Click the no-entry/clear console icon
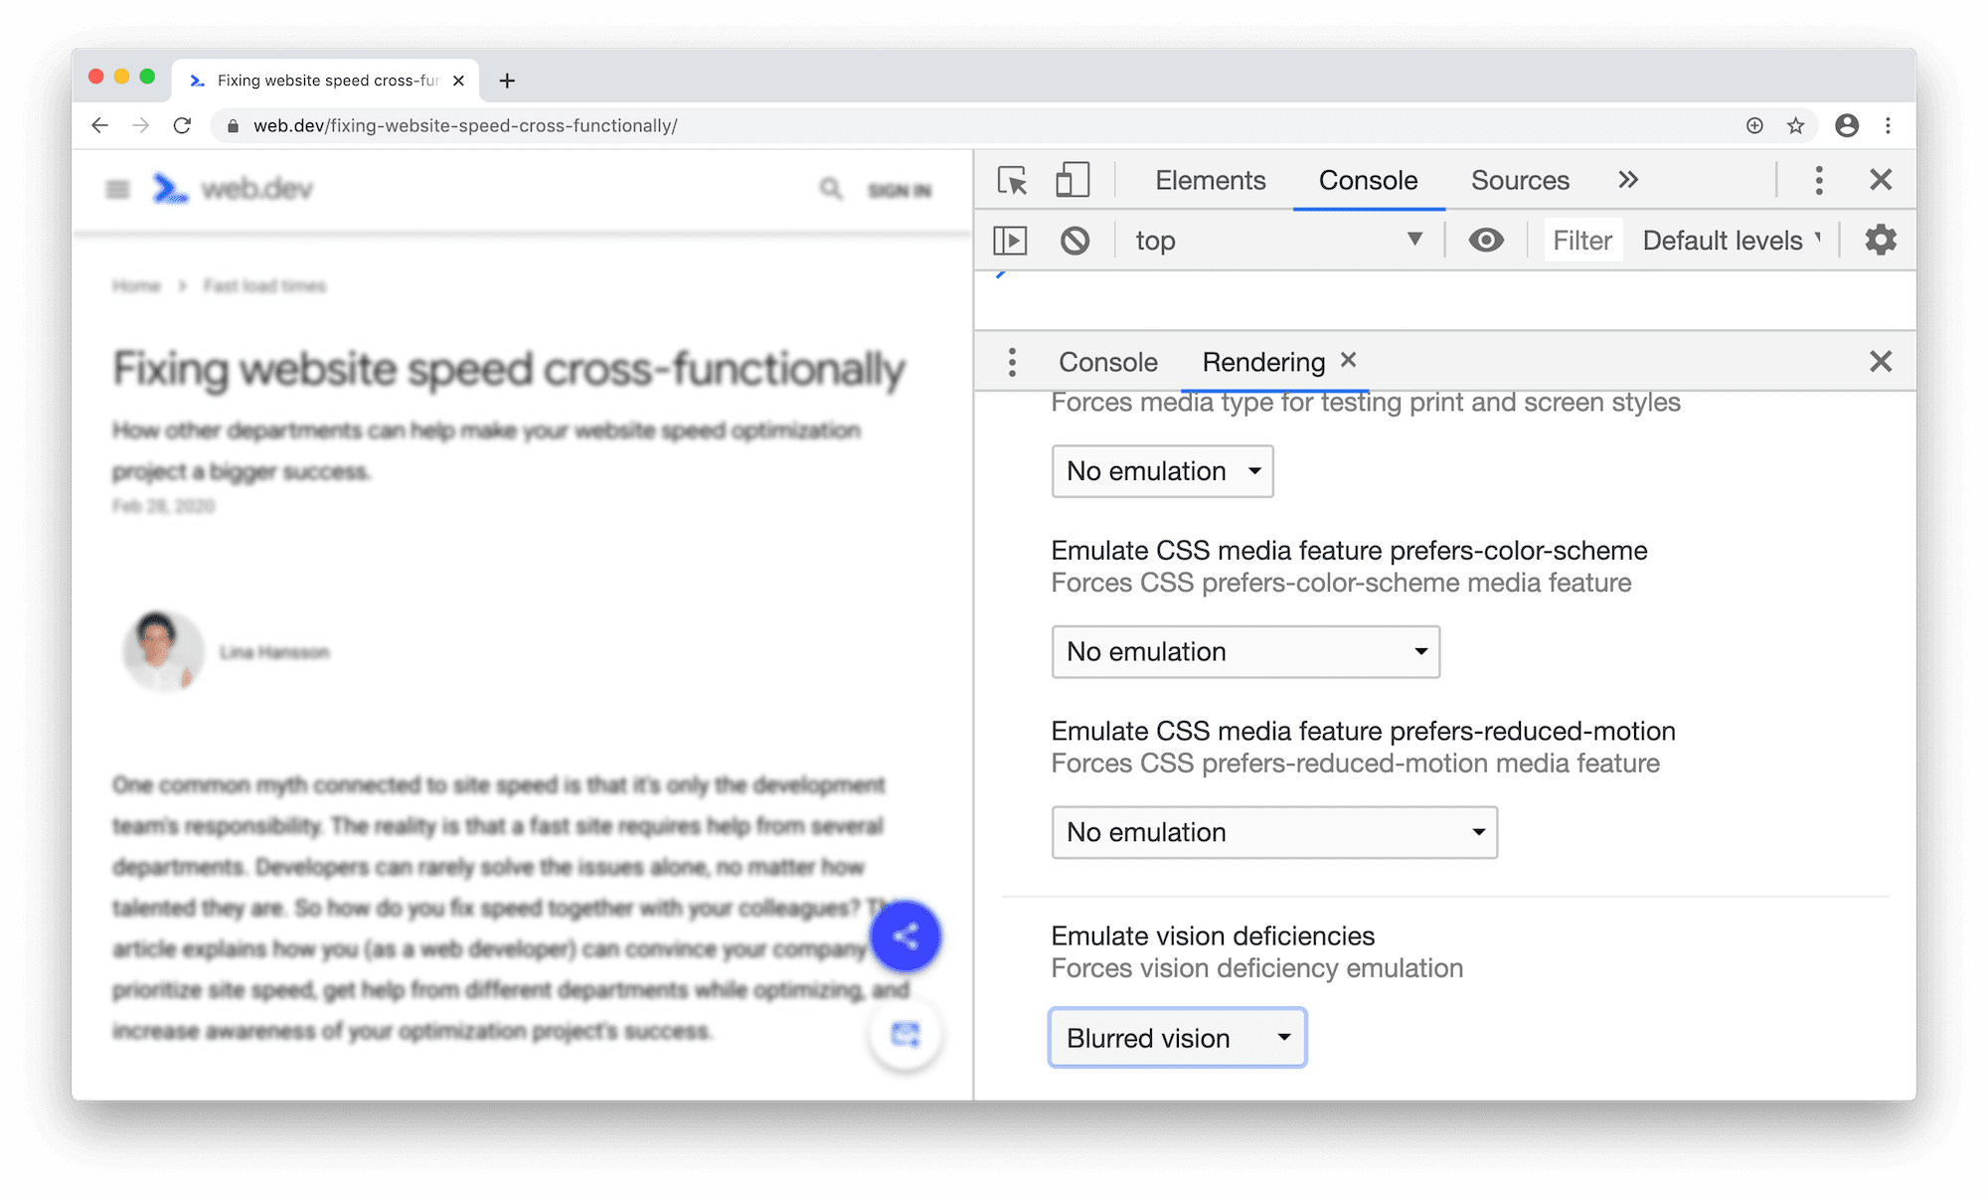 click(x=1074, y=239)
